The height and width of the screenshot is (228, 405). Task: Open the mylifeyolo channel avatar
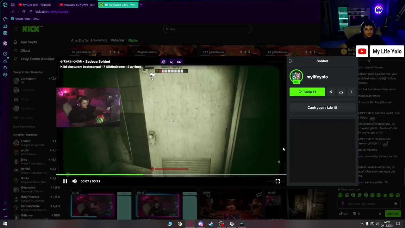pos(296,76)
